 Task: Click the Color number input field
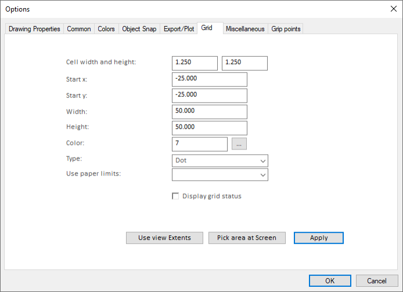[x=200, y=144]
